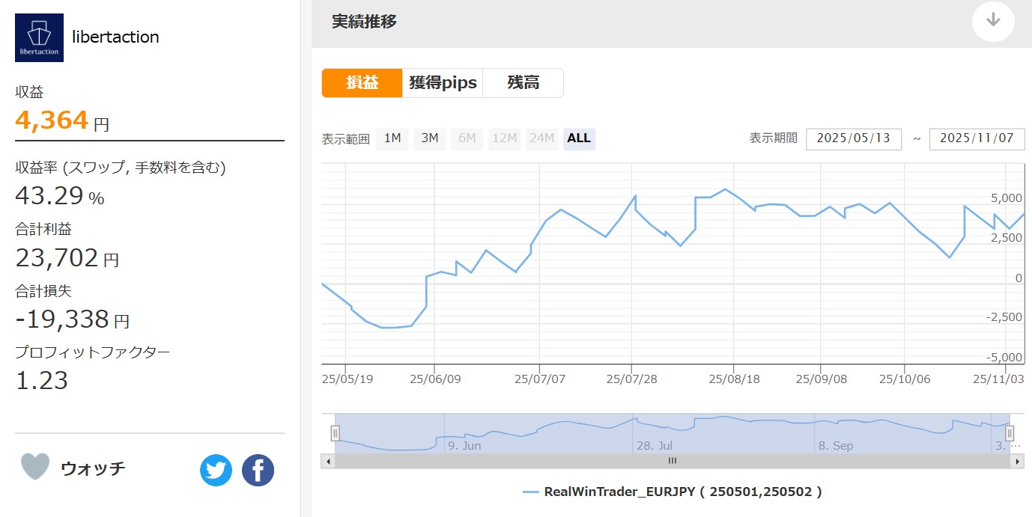Switch to the 獲得pips tab
This screenshot has height=517, width=1032.
point(443,83)
